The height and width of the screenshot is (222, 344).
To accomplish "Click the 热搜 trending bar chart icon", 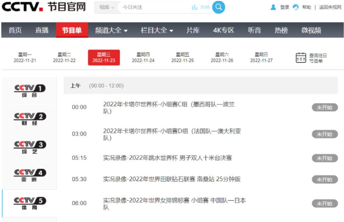I will coord(195,7).
